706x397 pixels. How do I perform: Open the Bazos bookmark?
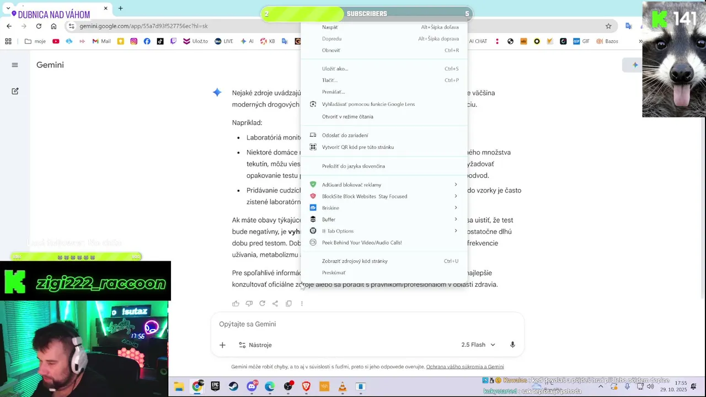point(607,41)
